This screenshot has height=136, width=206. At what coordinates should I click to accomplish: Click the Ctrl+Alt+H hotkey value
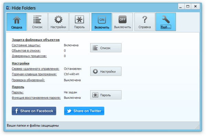72,74
